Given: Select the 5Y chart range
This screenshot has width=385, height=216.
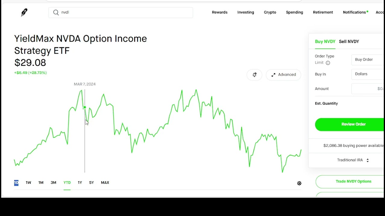Looking at the screenshot, I should coord(91,183).
